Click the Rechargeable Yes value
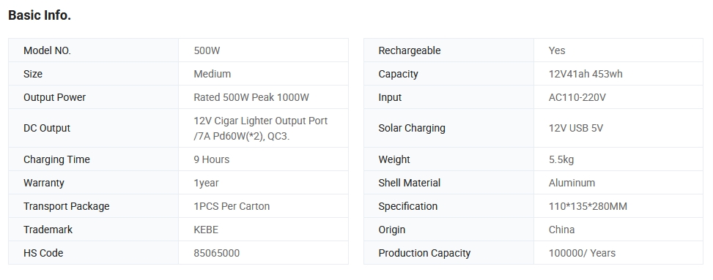713x280 pixels. [557, 50]
